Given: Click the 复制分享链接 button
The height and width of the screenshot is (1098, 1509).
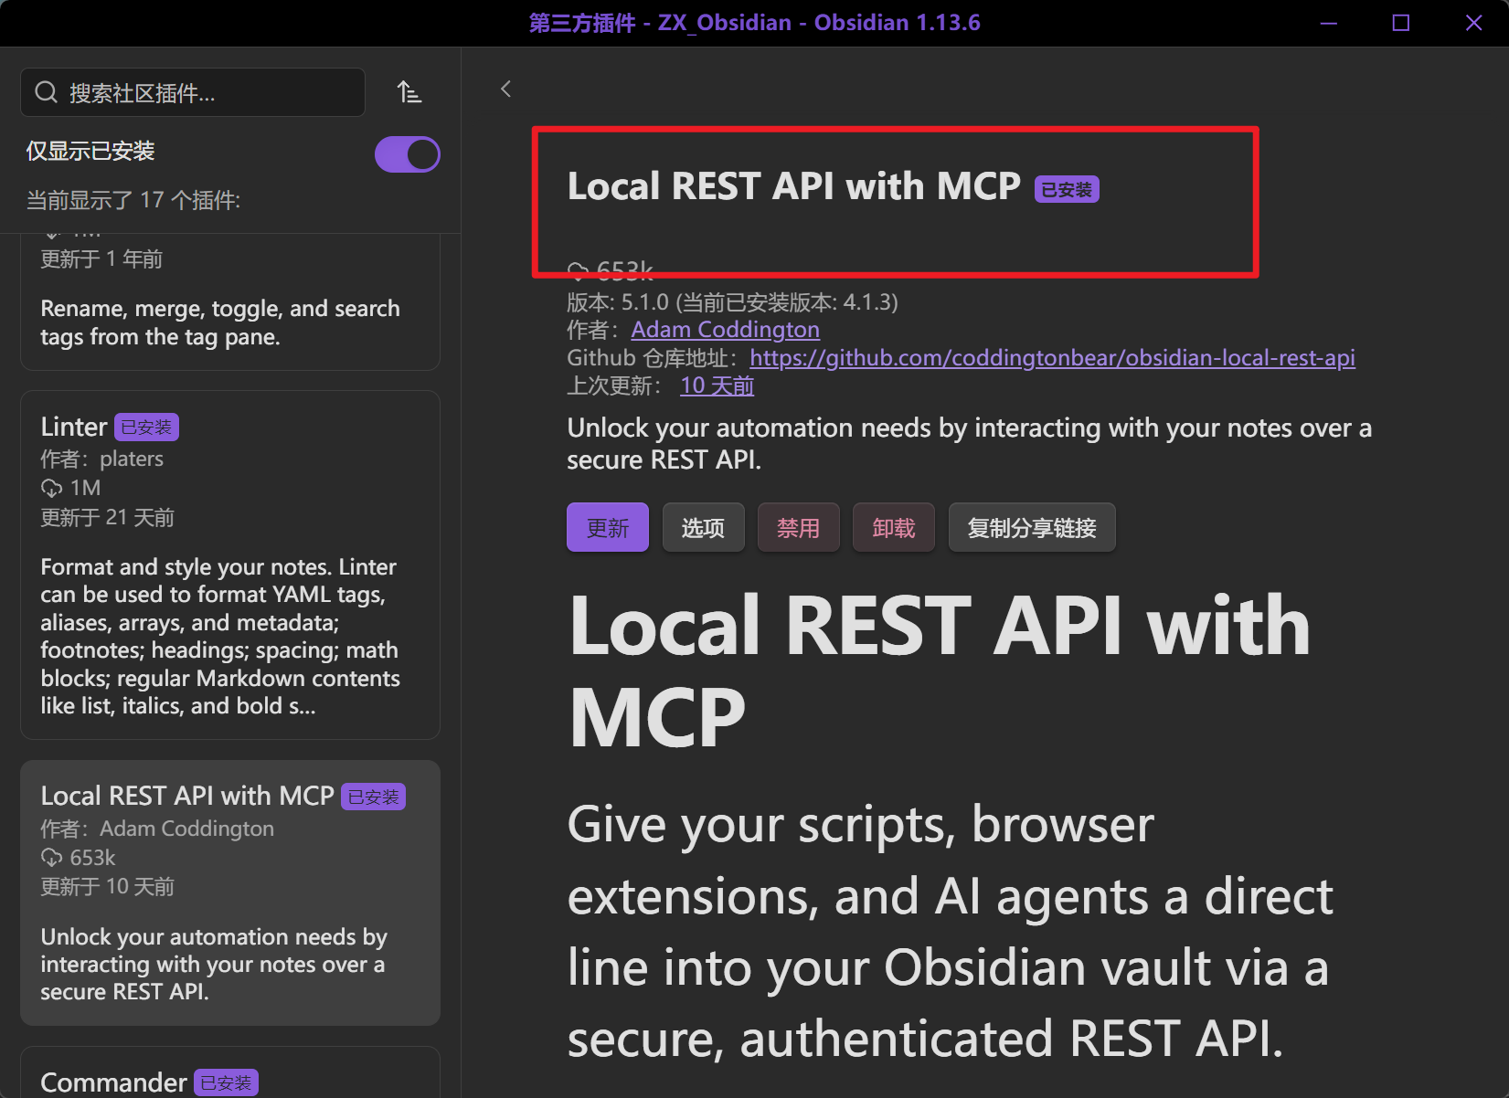Looking at the screenshot, I should click(x=1032, y=527).
